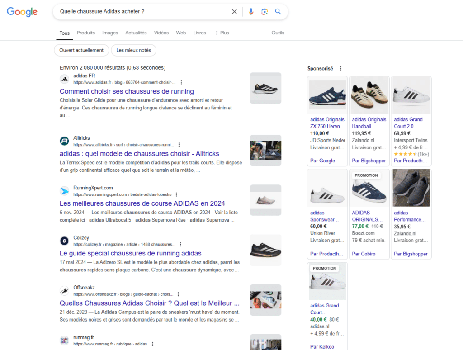Switch to the Actualités tab
This screenshot has width=463, height=350.
pyautogui.click(x=136, y=33)
